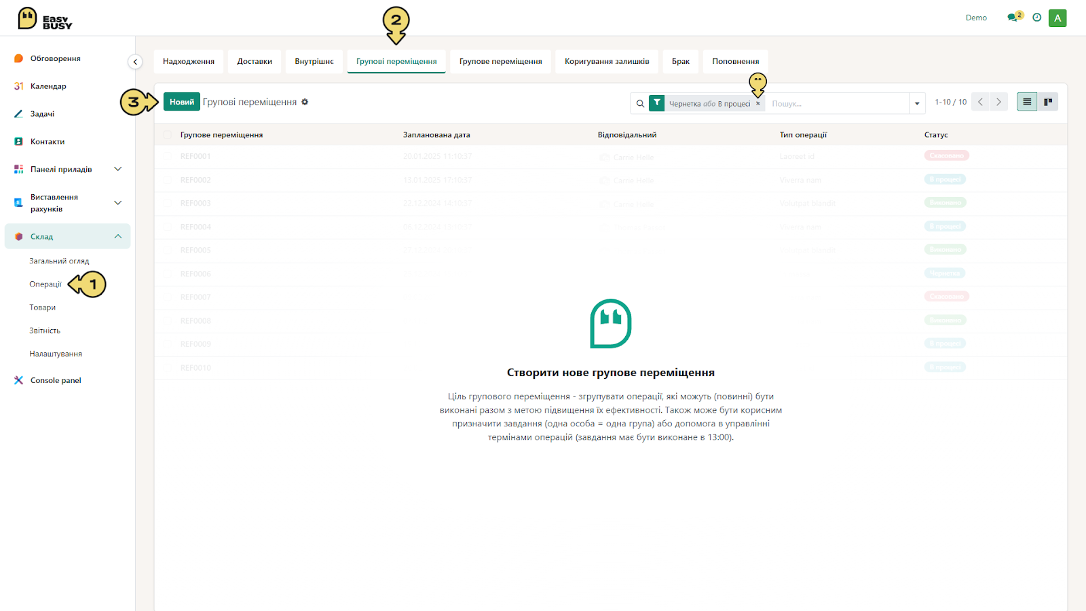Click the green filter funnel icon
Viewport: 1086px width, 611px height.
tap(656, 103)
